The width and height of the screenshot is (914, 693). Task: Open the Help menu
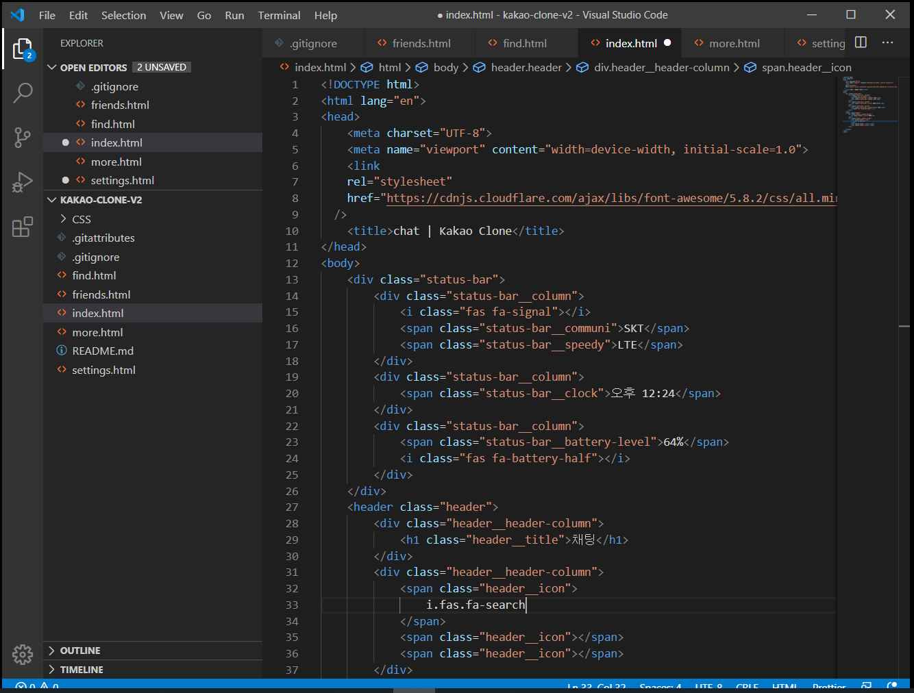coord(325,15)
